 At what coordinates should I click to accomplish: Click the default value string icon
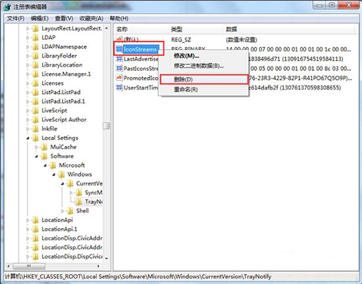(x=119, y=39)
